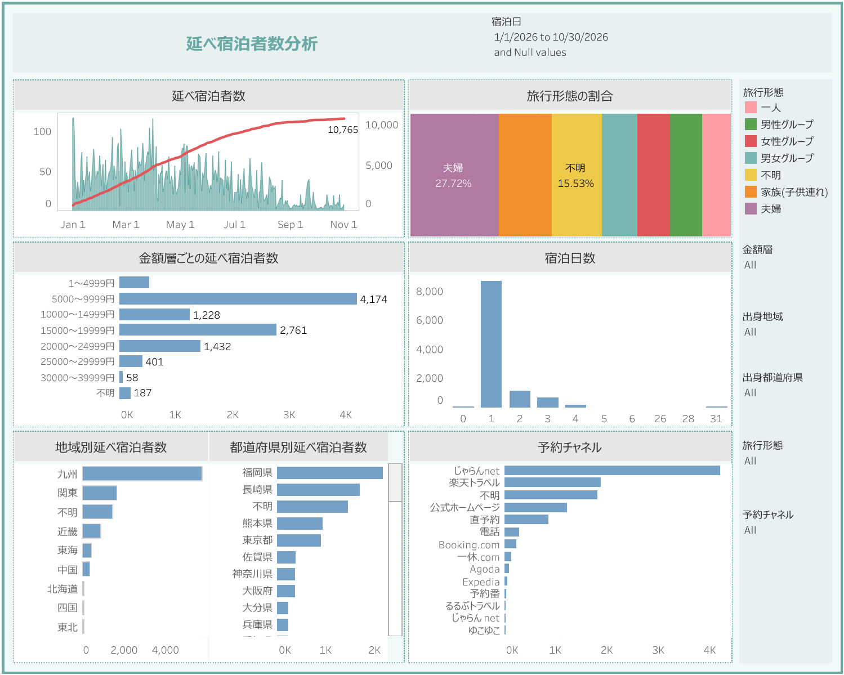
Task: Click the 北海道 row label
Action: click(x=62, y=589)
